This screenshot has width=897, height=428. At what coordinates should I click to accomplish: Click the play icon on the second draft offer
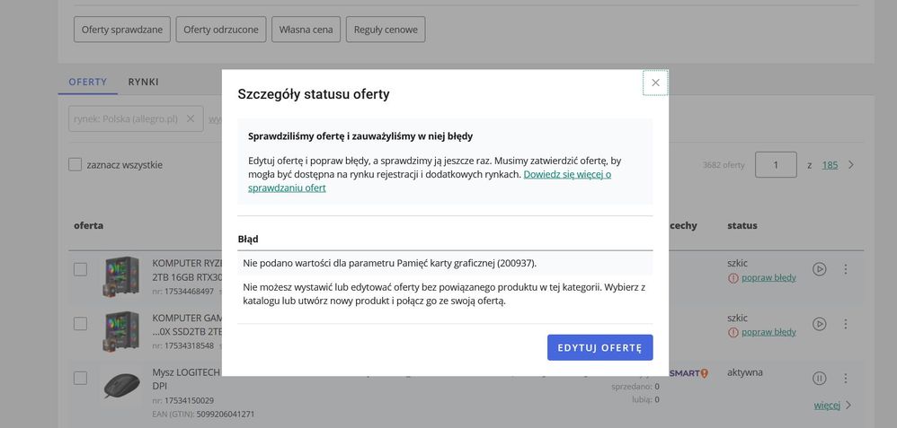(819, 324)
